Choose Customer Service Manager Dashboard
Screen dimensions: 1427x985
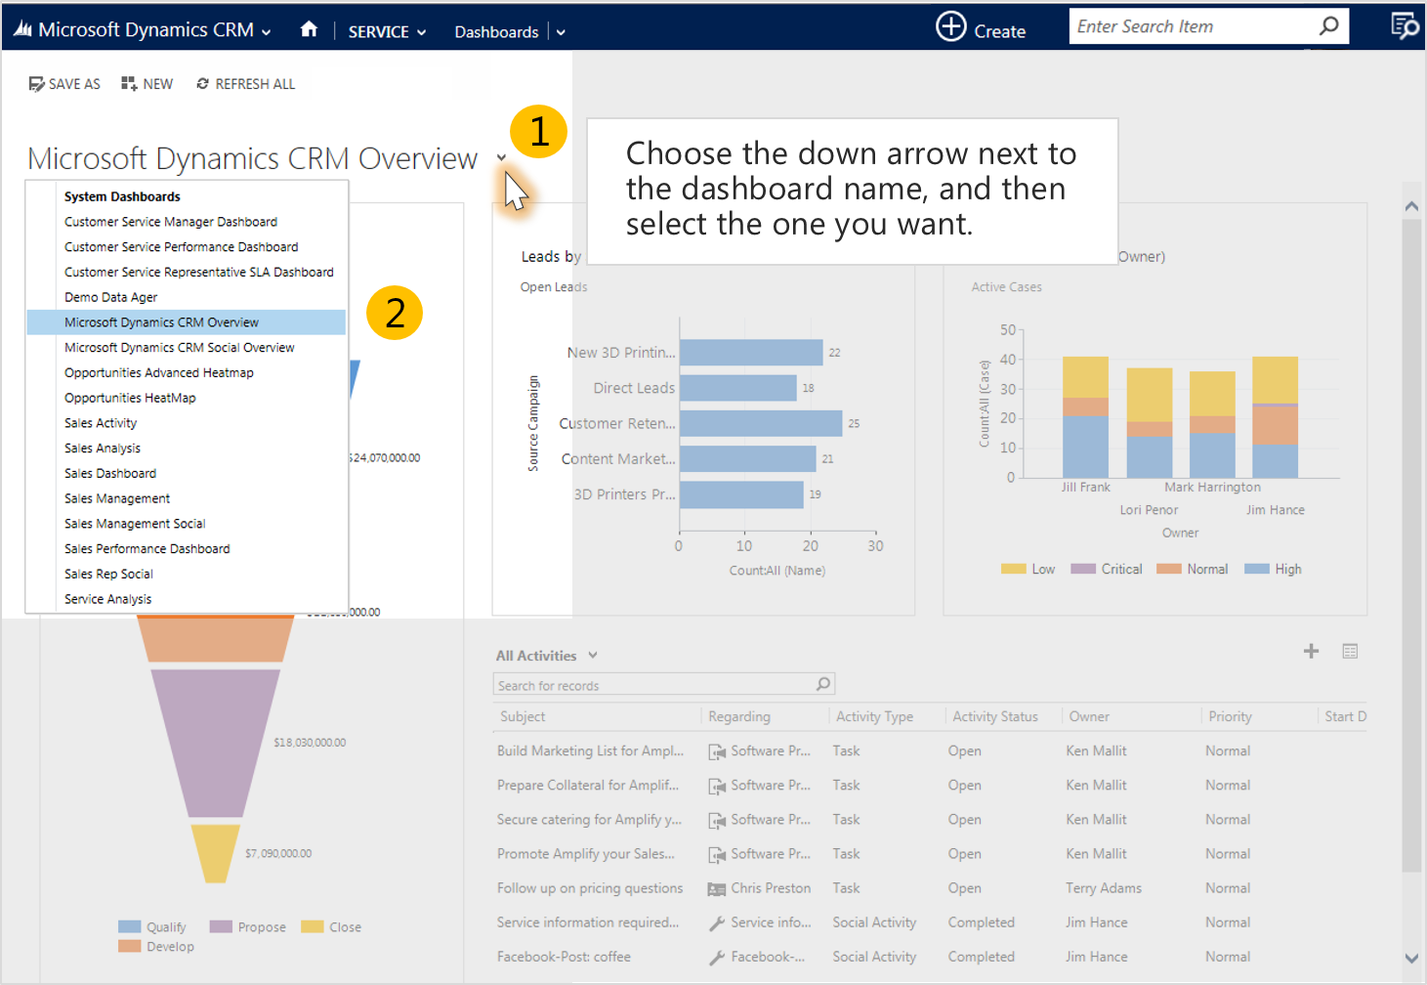[171, 222]
